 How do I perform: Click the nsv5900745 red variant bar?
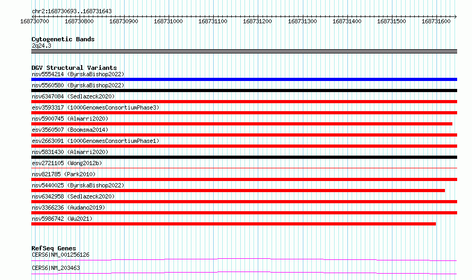pos(242,124)
